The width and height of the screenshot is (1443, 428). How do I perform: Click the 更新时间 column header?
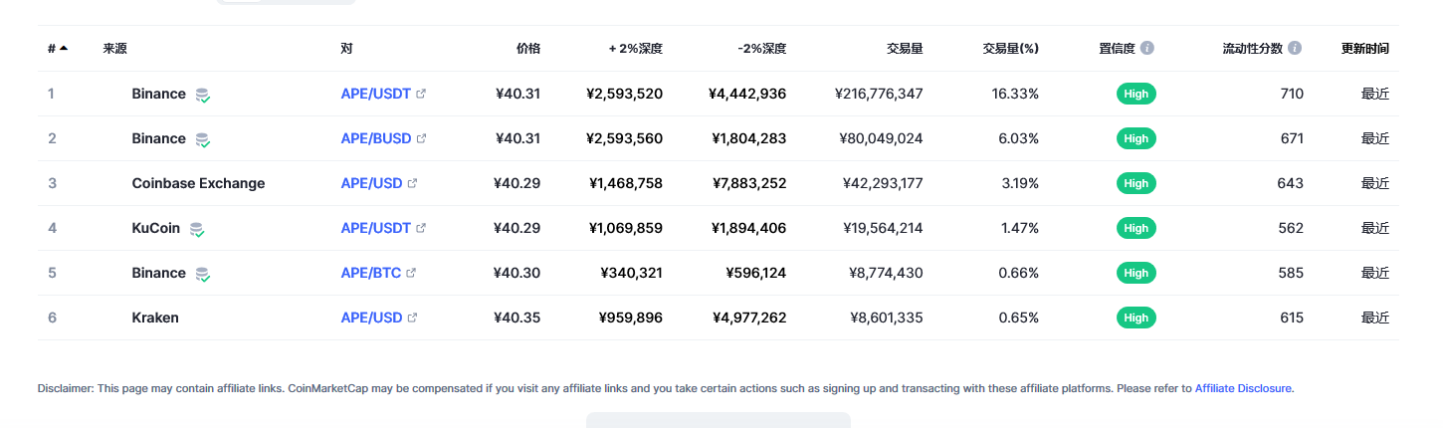[1365, 48]
